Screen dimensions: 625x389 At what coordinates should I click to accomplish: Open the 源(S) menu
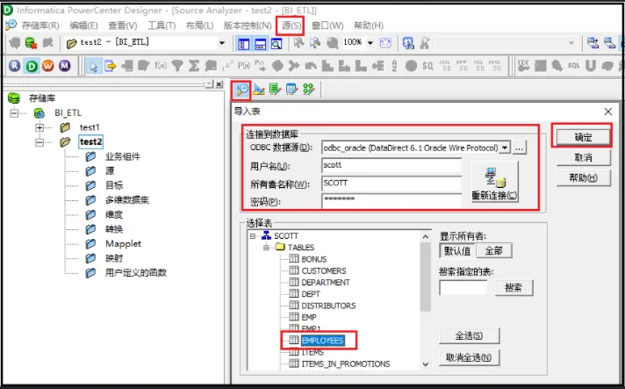click(x=291, y=25)
